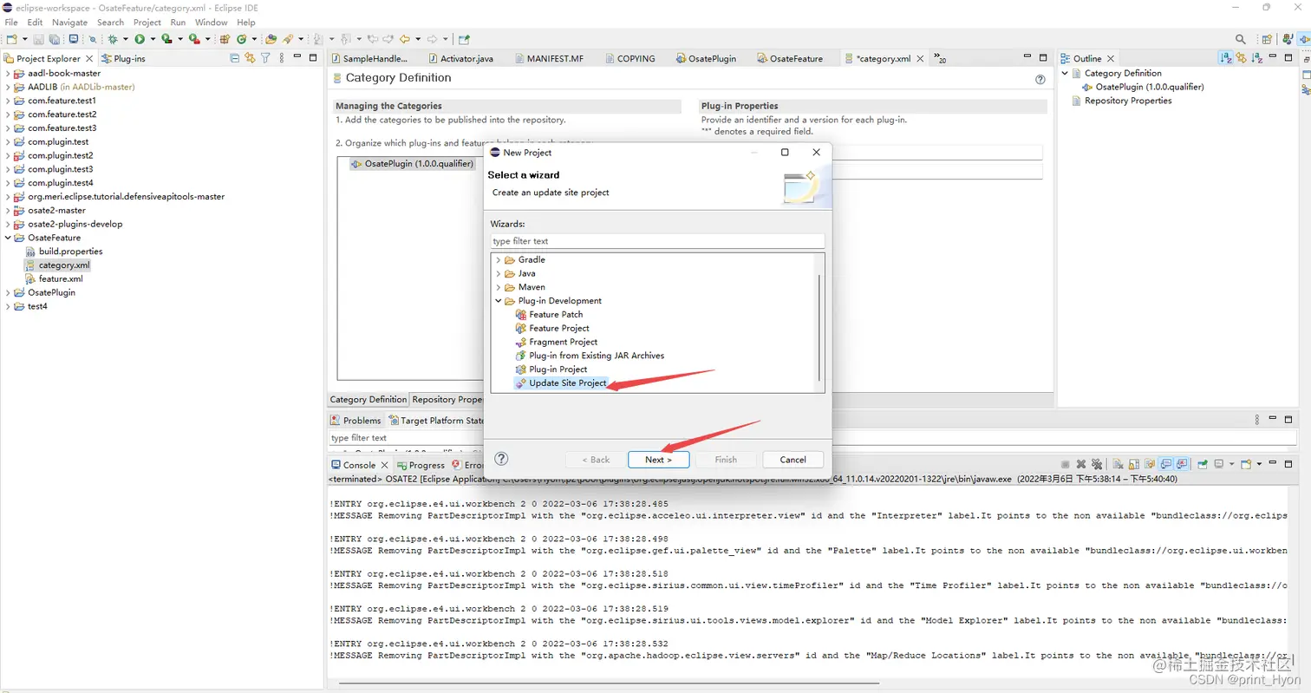The width and height of the screenshot is (1311, 693).
Task: Toggle Show Console on standard error change
Action: coord(1182,464)
